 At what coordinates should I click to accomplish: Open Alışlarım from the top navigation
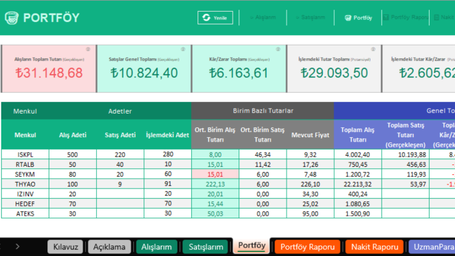click(263, 18)
